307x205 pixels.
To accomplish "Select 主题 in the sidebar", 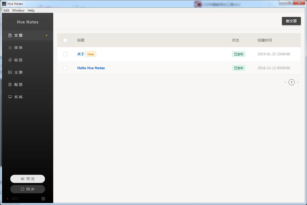I will (x=28, y=72).
